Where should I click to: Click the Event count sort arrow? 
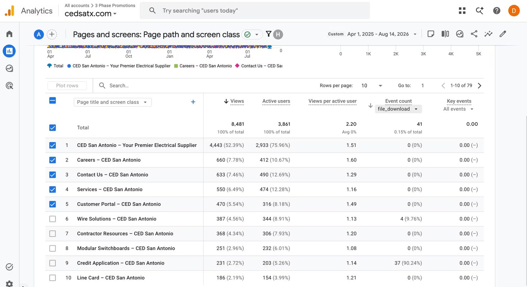click(x=371, y=106)
